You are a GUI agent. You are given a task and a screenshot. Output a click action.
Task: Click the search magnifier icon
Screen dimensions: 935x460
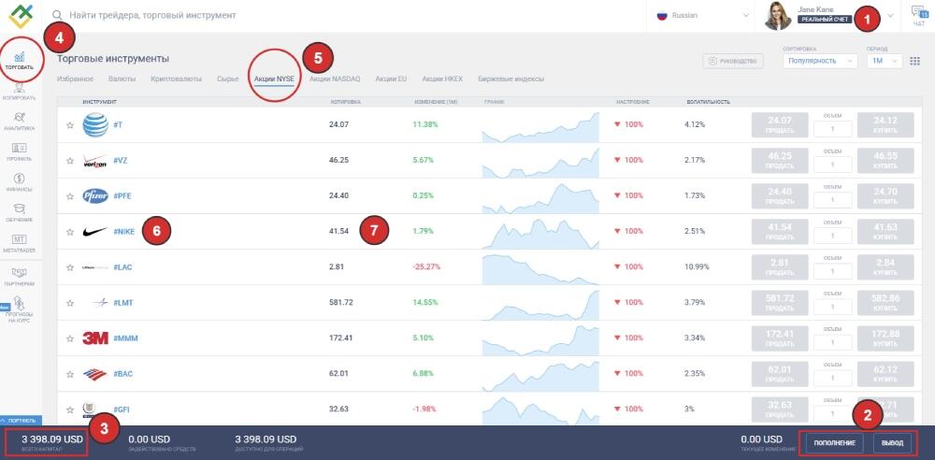57,15
